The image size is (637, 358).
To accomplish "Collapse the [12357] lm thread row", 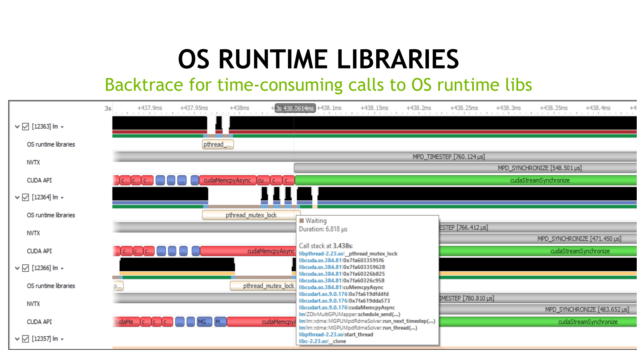I will (17, 339).
